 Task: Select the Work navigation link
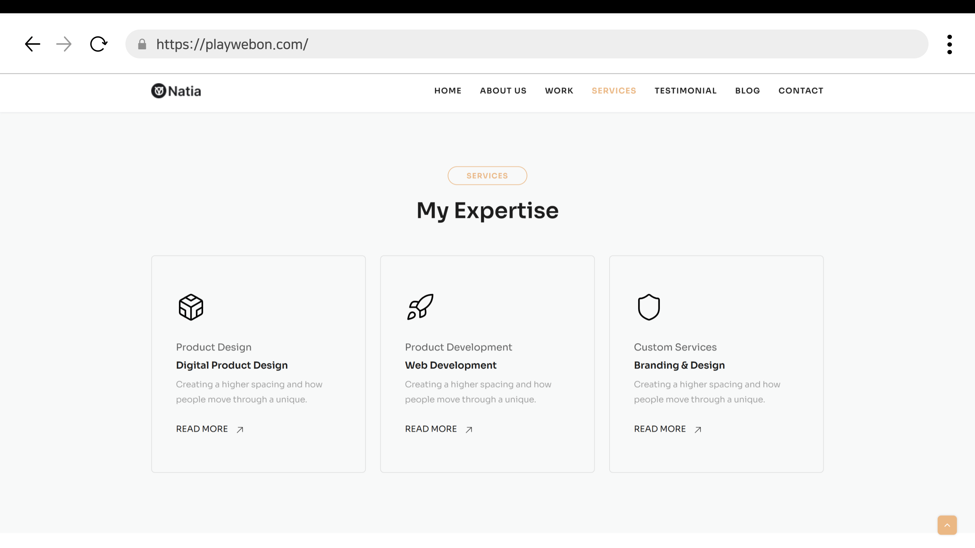(x=559, y=91)
